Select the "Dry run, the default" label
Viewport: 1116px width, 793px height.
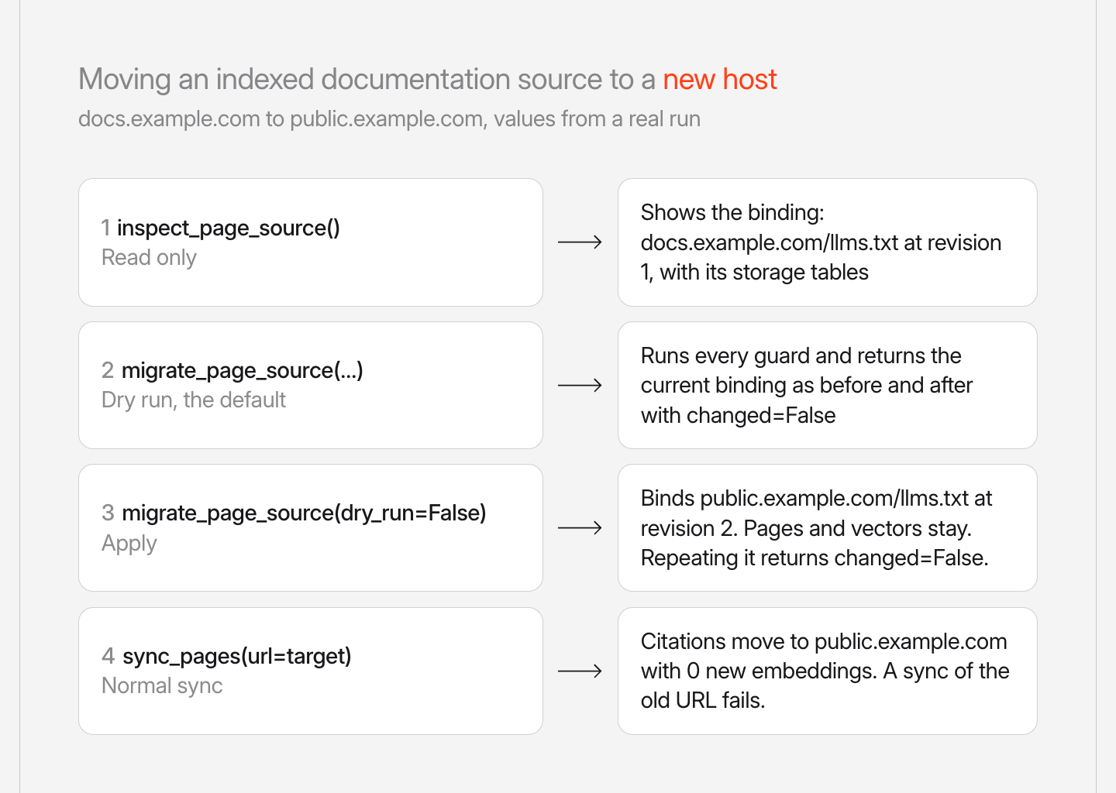pyautogui.click(x=194, y=400)
